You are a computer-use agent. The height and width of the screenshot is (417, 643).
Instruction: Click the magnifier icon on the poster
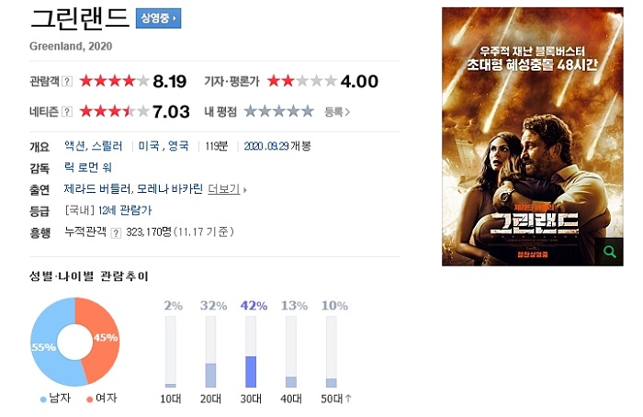pos(609,252)
